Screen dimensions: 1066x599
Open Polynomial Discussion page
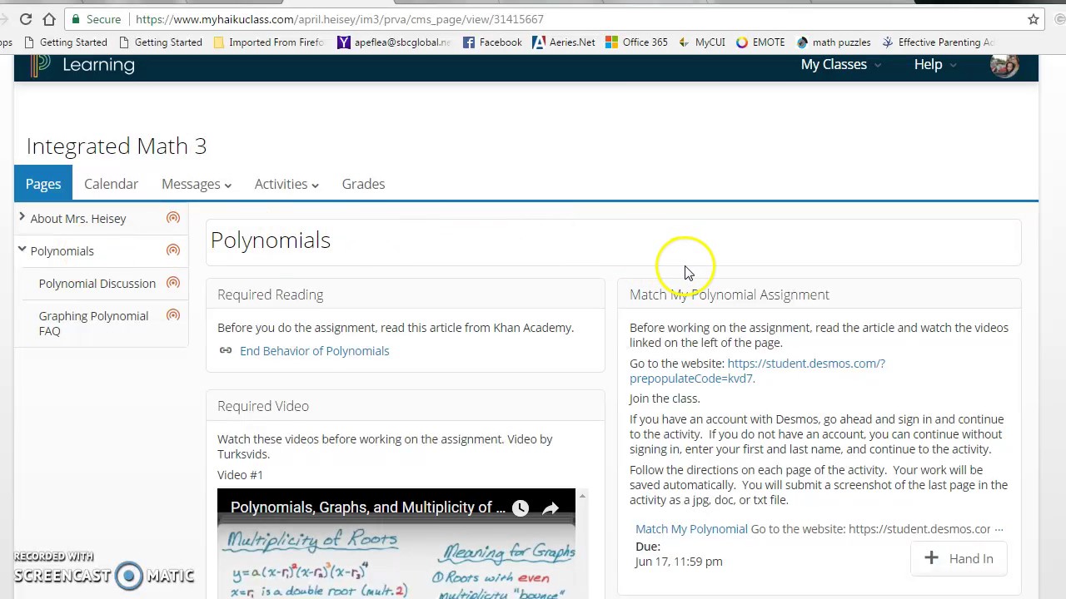(97, 283)
